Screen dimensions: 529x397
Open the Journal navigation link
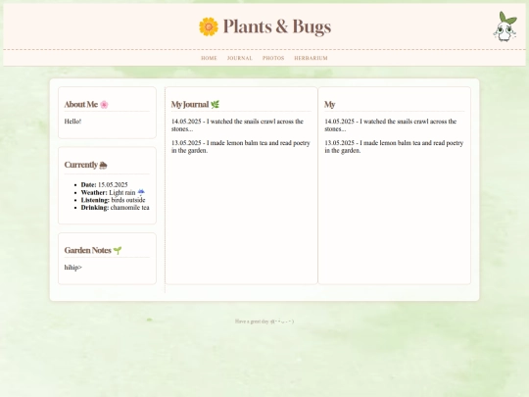coord(240,58)
